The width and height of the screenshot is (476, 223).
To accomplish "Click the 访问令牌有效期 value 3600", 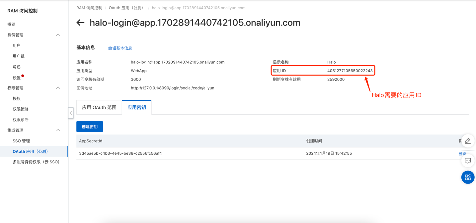I will (x=136, y=79).
